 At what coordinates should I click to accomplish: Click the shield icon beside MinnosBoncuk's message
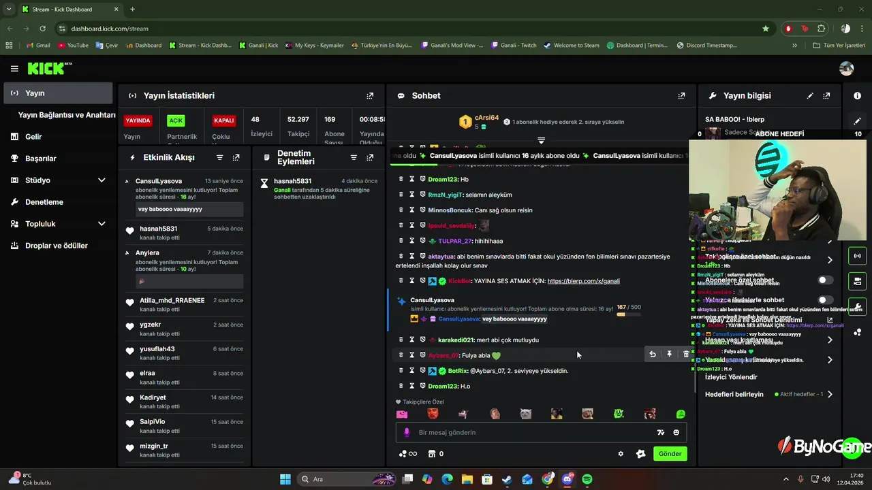422,210
